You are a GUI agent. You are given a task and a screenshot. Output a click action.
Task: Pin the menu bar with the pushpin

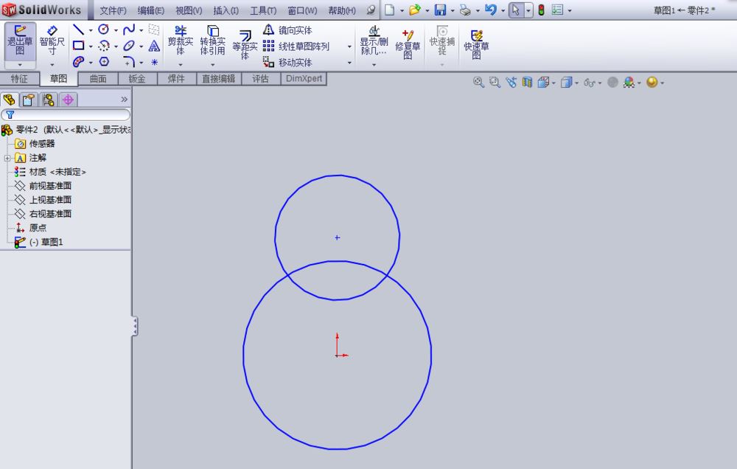click(x=371, y=10)
